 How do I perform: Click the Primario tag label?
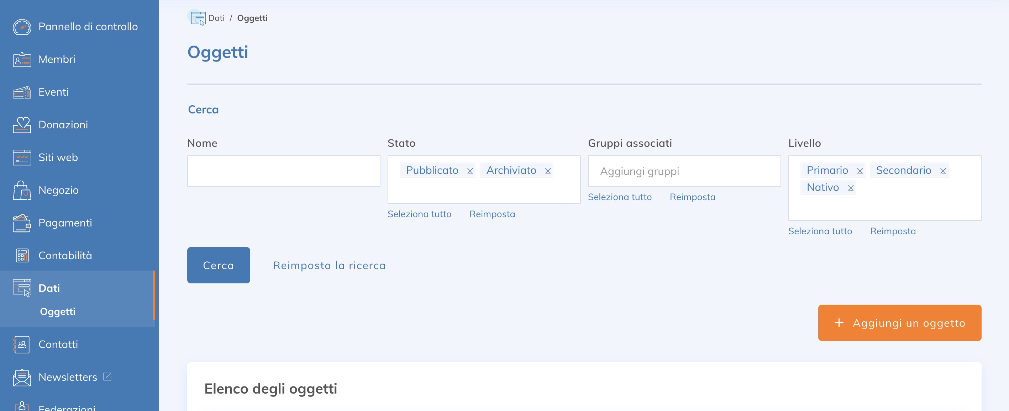[827, 170]
